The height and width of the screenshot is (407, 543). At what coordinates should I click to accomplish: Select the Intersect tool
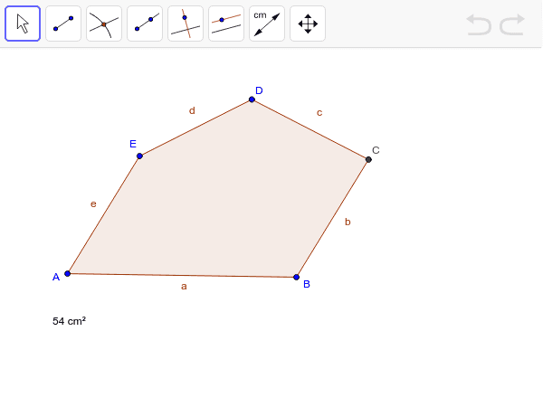(104, 24)
